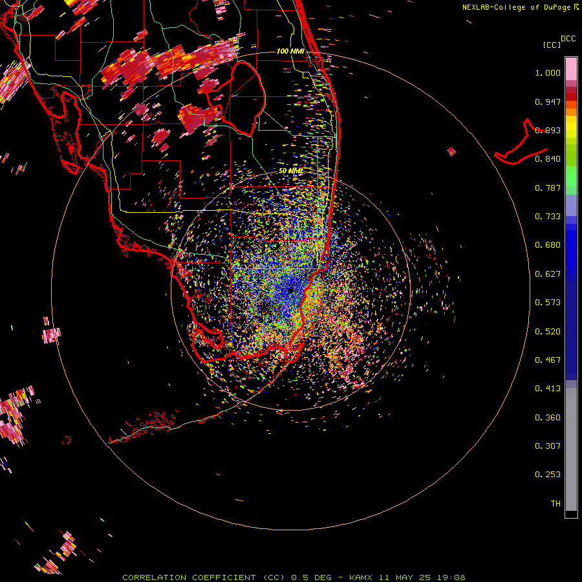Select the 0.893 color scale value

click(x=548, y=130)
